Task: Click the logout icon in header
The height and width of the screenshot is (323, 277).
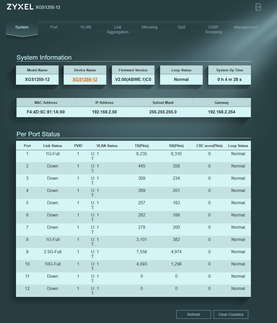Action: click(258, 7)
